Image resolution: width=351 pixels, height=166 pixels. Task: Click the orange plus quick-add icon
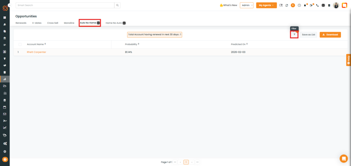pyautogui.click(x=293, y=5)
